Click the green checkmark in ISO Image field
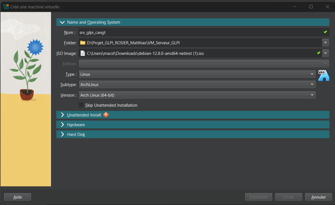 319,53
